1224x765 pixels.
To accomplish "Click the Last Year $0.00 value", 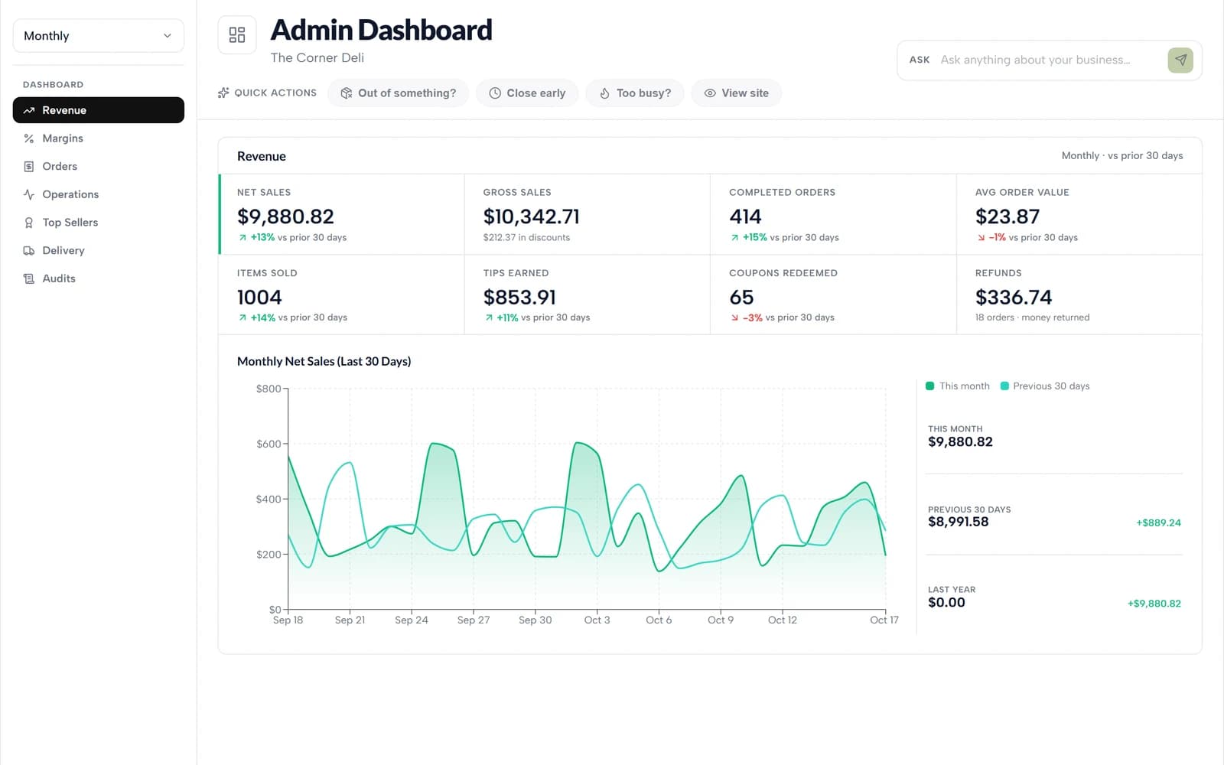I will (946, 602).
